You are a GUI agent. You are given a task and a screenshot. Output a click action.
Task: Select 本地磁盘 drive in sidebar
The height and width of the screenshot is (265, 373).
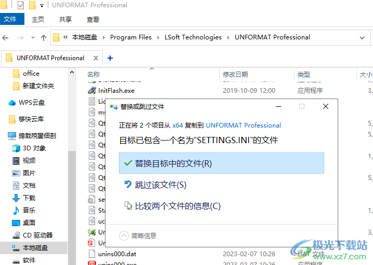click(x=34, y=248)
